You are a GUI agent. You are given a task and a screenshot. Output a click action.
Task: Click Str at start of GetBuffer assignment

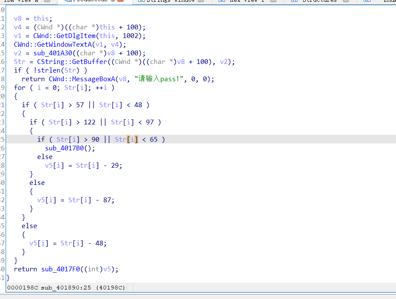[x=19, y=62]
